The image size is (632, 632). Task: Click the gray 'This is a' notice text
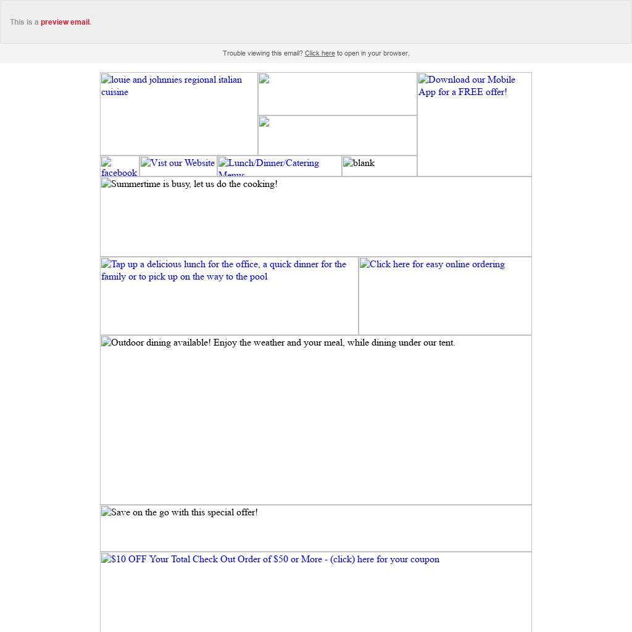pyautogui.click(x=24, y=22)
